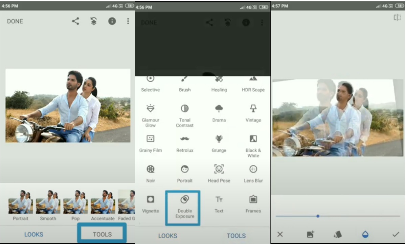Choose the Glamour Glow tool

point(151,116)
